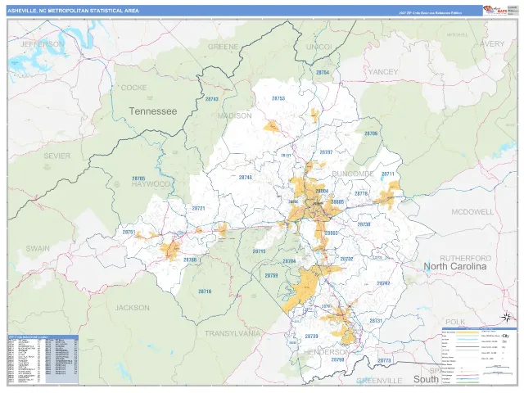Click the compass rose symbol
The image size is (524, 393).
point(507,317)
